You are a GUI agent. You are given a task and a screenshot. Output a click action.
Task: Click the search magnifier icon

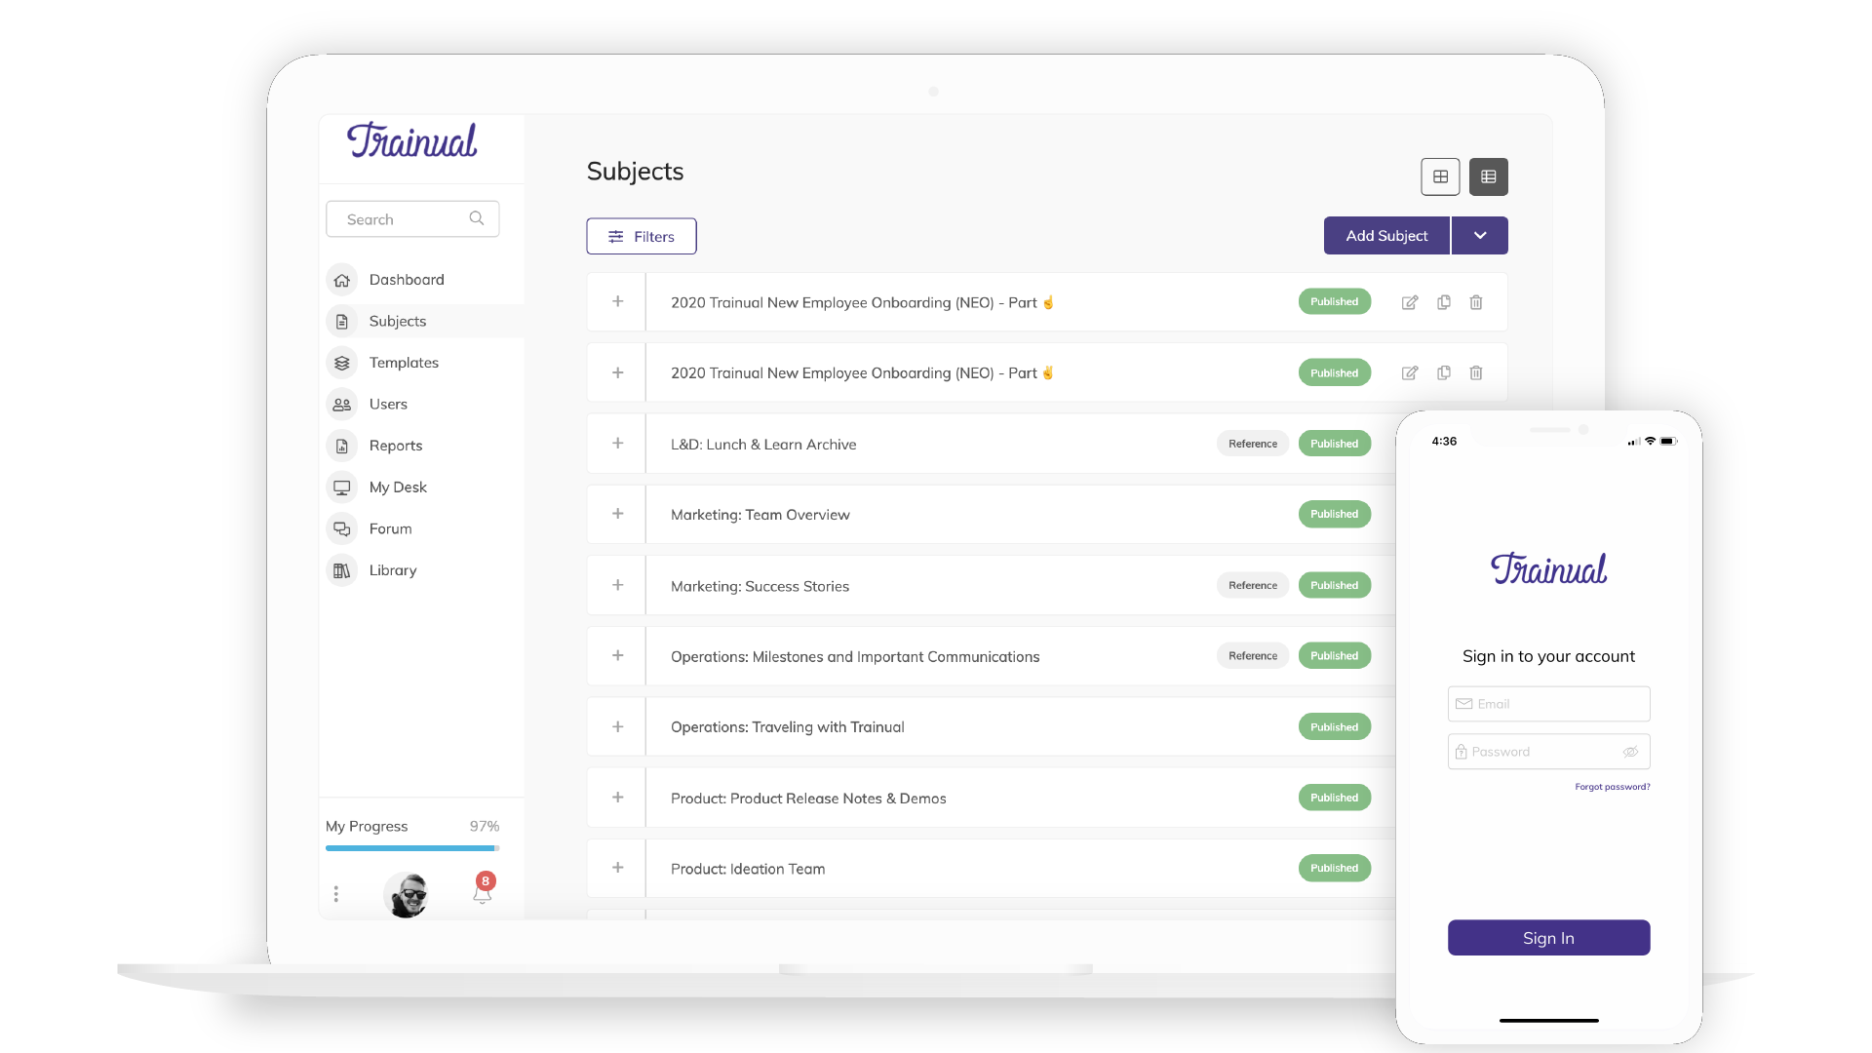(x=477, y=218)
